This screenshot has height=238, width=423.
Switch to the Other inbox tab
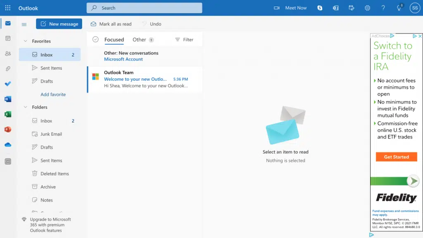click(x=139, y=40)
